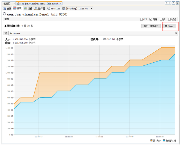This screenshot has width=180, height=145.
Task: Close the 起始页 start page tab
Action: click(14, 3)
